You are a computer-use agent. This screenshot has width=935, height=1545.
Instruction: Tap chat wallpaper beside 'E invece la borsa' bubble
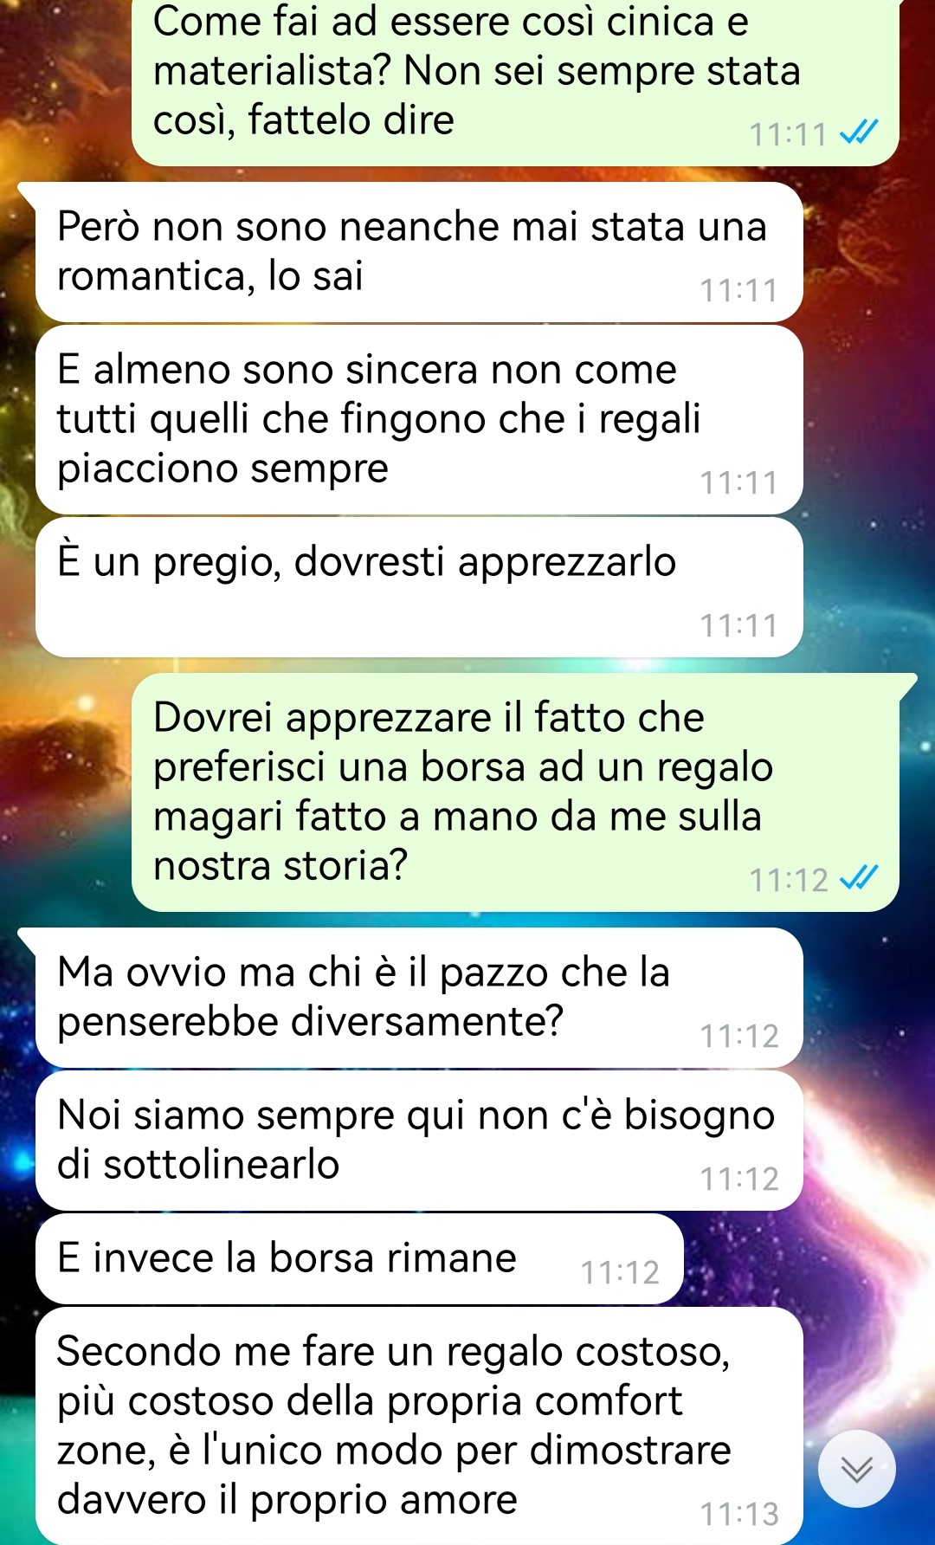[x=805, y=1259]
